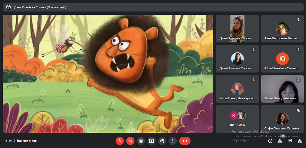
Task: Turn on the camera
Action: point(130,141)
